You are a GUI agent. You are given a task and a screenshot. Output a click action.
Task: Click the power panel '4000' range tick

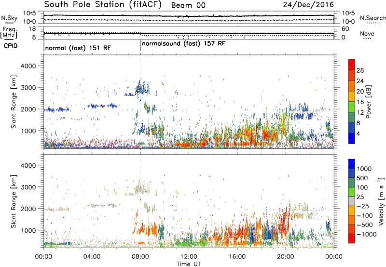(x=28, y=66)
